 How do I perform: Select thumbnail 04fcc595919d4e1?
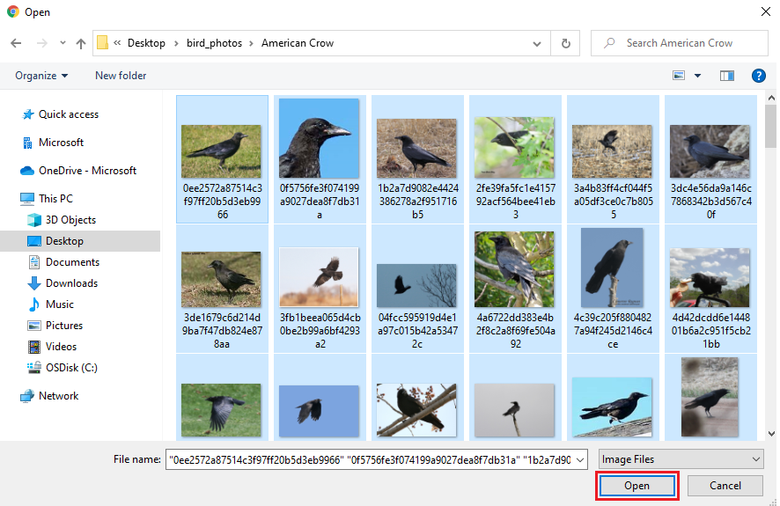(417, 289)
